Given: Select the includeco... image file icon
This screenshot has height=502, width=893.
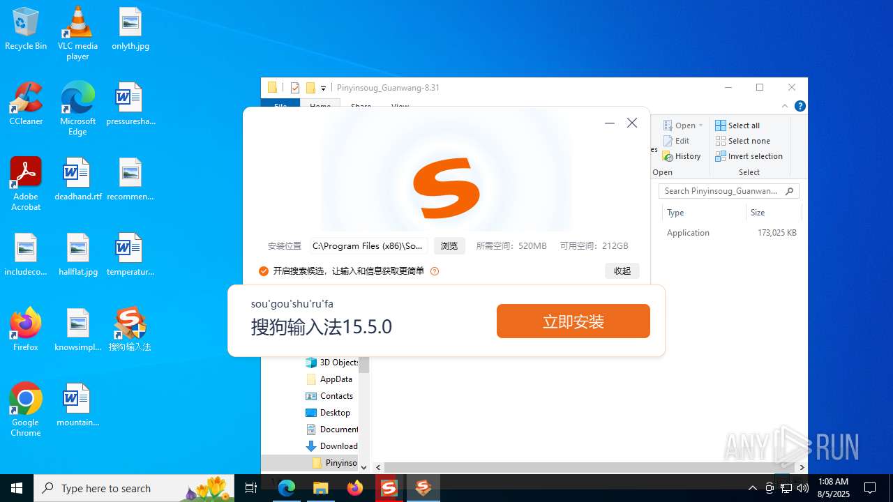Looking at the screenshot, I should (x=26, y=255).
